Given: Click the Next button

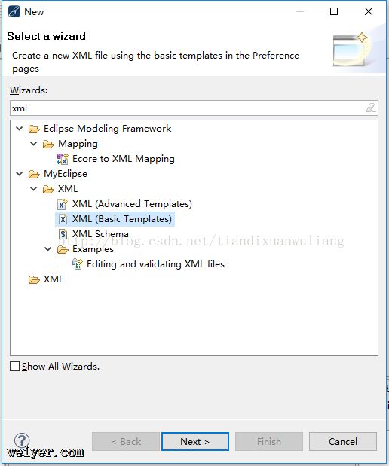Looking at the screenshot, I should click(x=195, y=442).
